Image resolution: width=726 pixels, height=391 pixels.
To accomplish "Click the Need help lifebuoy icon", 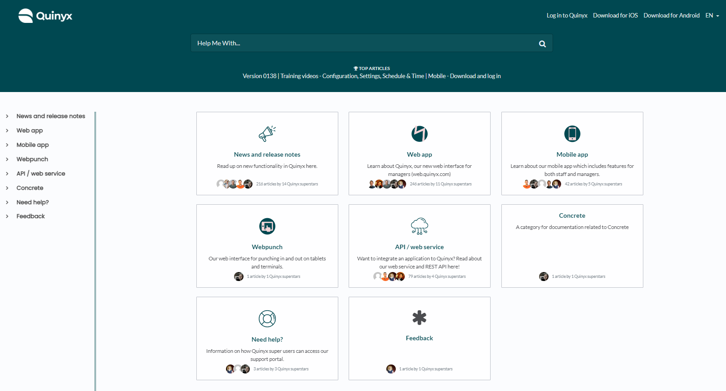I will click(x=267, y=319).
